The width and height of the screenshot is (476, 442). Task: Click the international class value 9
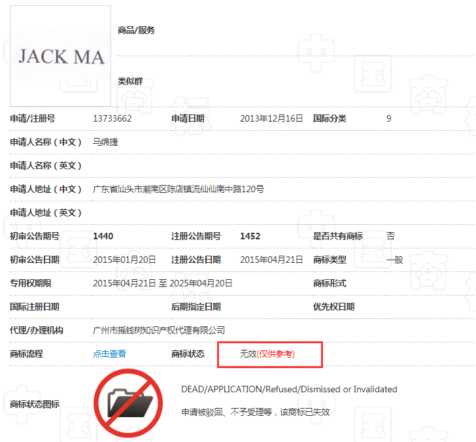click(x=388, y=118)
